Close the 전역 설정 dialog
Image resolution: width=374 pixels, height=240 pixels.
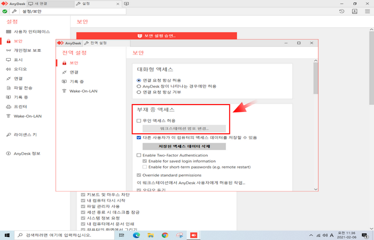click(x=311, y=43)
